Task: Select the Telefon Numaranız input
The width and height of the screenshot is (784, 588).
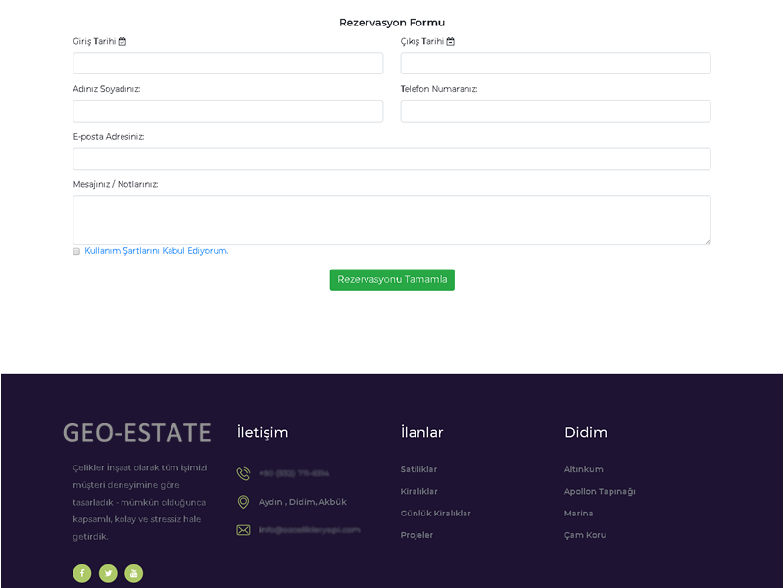Action: tap(555, 111)
